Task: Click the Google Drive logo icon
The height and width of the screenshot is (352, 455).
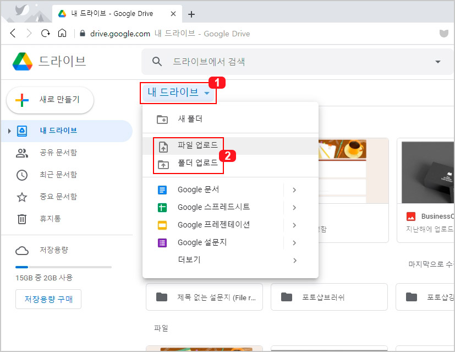Action: [23, 62]
